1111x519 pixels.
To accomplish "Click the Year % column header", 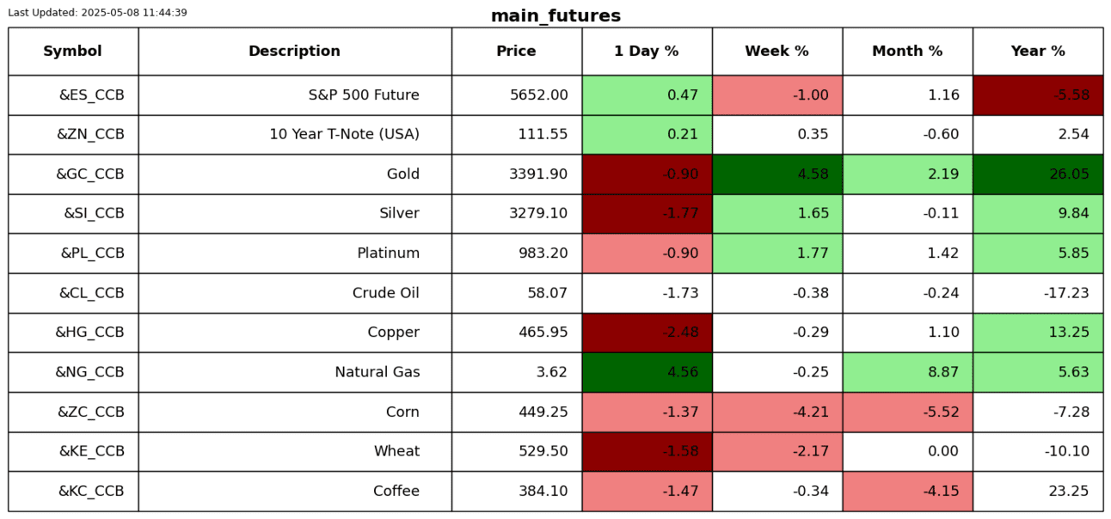I will click(x=1038, y=52).
